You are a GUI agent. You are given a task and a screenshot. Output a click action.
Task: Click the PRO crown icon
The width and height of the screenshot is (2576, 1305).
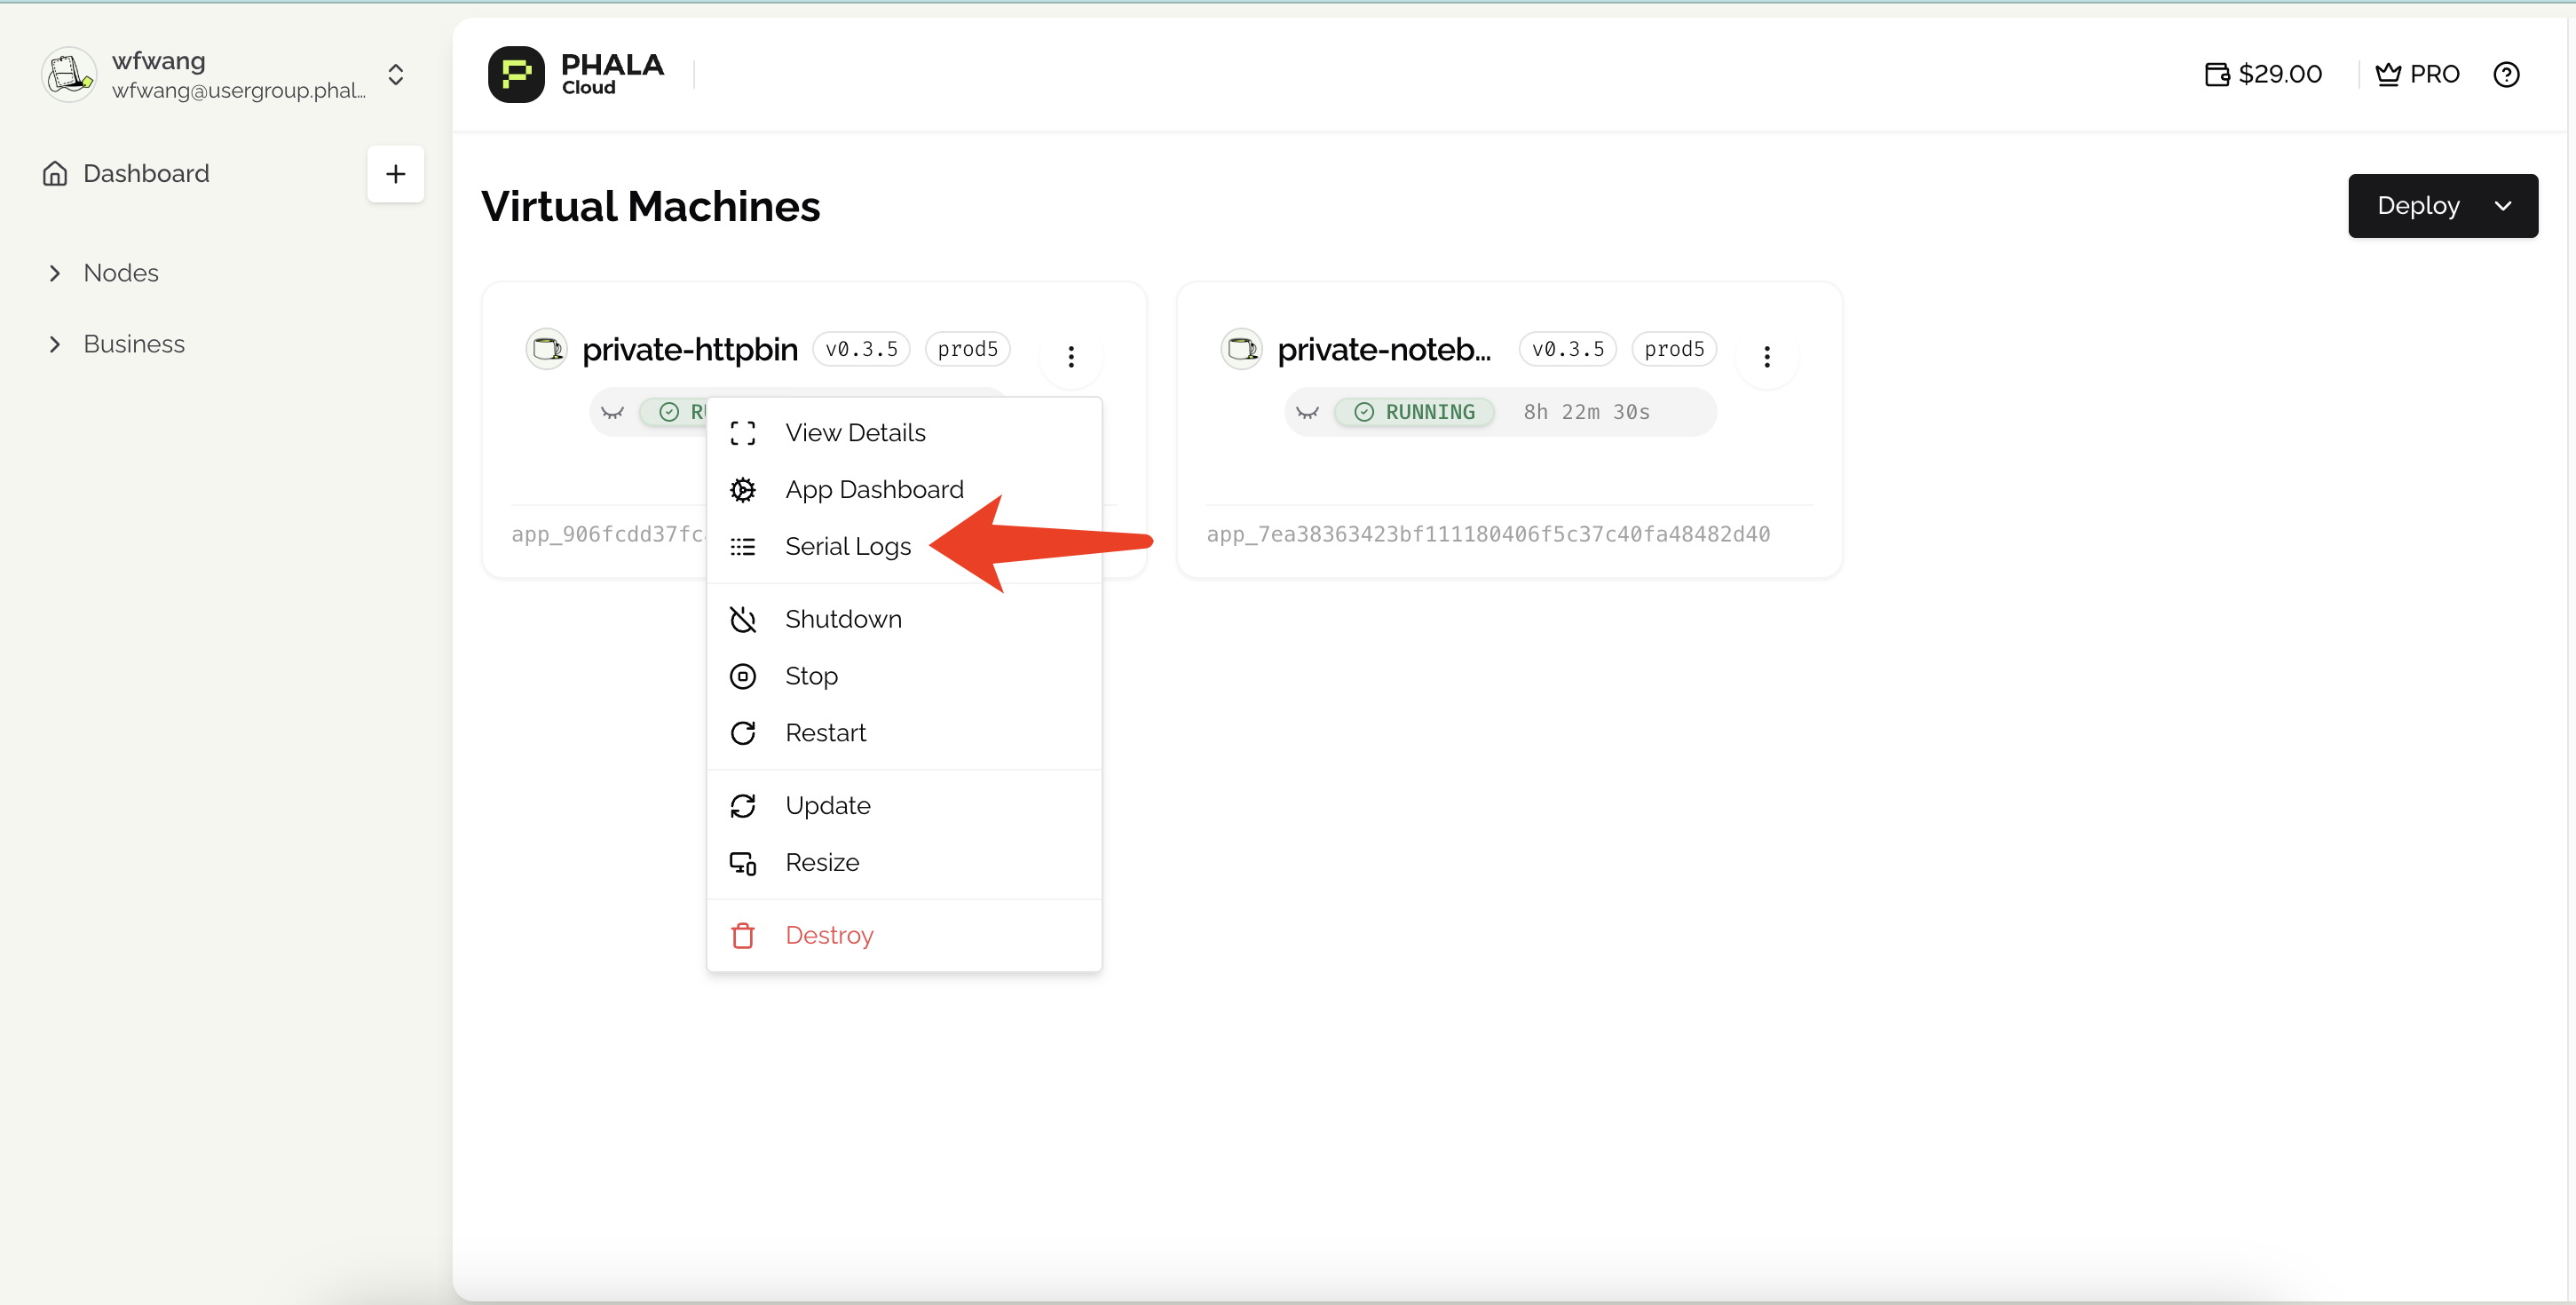click(2387, 74)
